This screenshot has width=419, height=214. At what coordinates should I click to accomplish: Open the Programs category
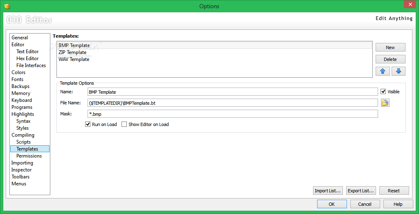(22, 107)
